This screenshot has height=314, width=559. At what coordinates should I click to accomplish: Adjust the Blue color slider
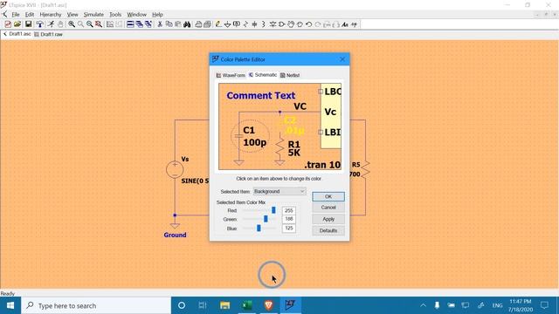click(x=259, y=229)
